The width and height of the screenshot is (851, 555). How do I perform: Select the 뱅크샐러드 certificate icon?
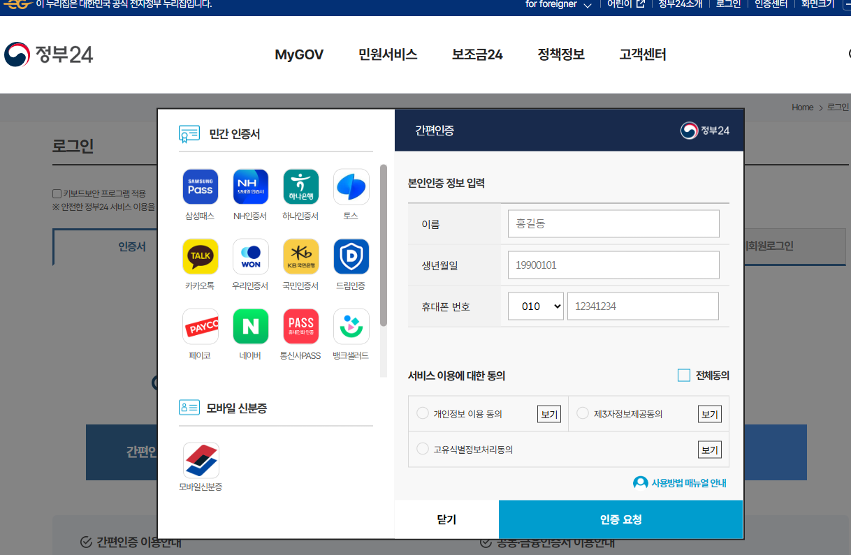[351, 326]
